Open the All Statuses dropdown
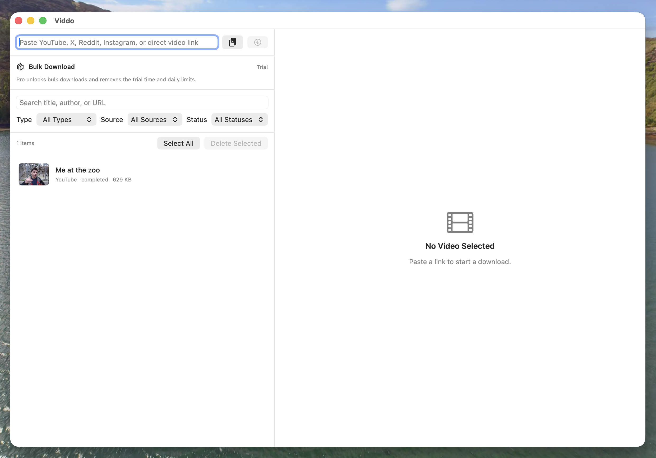656x458 pixels. [x=239, y=119]
